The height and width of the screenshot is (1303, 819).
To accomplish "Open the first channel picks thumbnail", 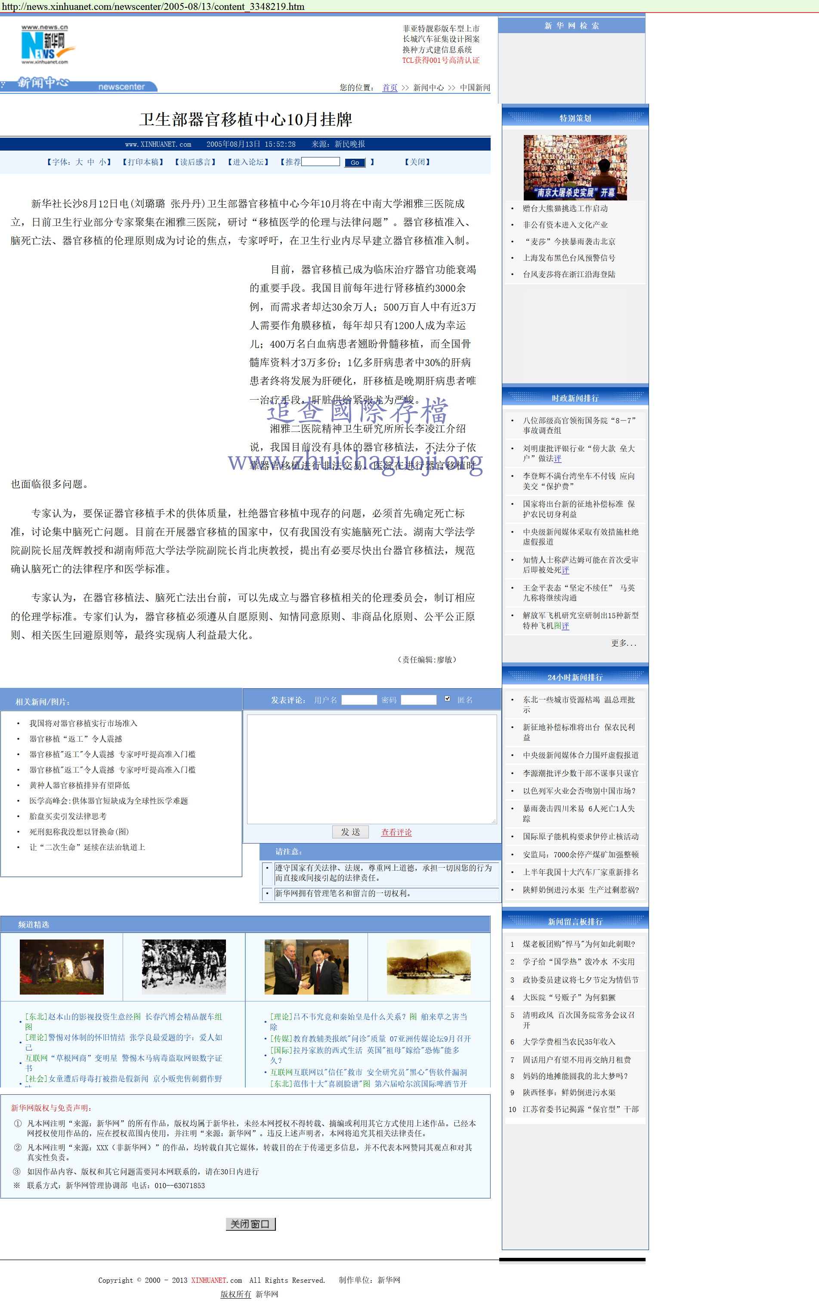I will coord(62,967).
